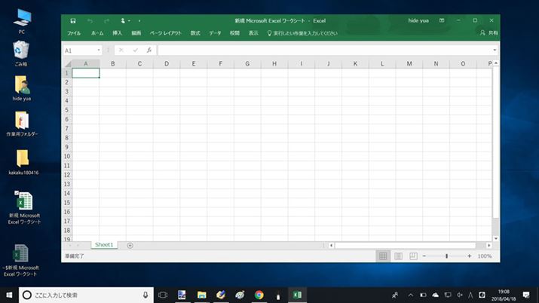Open Customize Quick Access Toolbar dropdown
Viewport: 539px width, 303px height.
139,21
